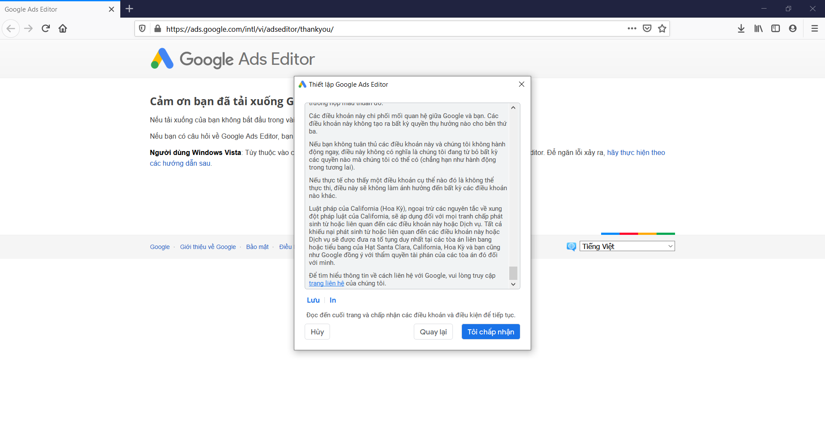Save page to Pocket icon

(x=647, y=29)
